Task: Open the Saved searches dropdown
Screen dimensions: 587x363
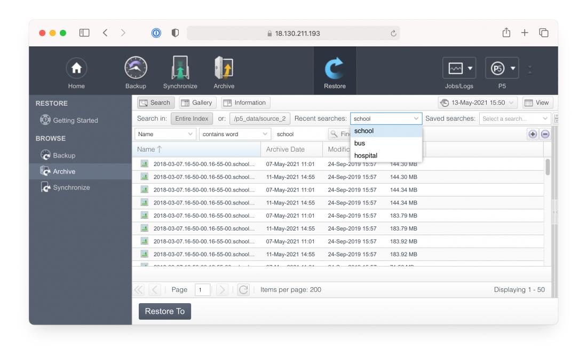Action: (515, 119)
